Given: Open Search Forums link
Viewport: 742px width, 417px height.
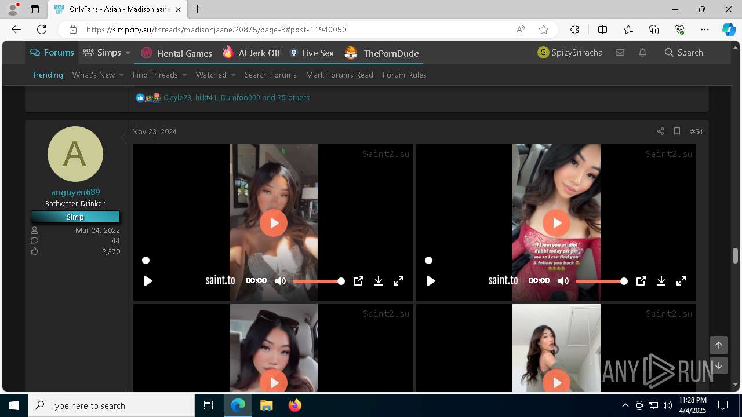Looking at the screenshot, I should [x=271, y=75].
